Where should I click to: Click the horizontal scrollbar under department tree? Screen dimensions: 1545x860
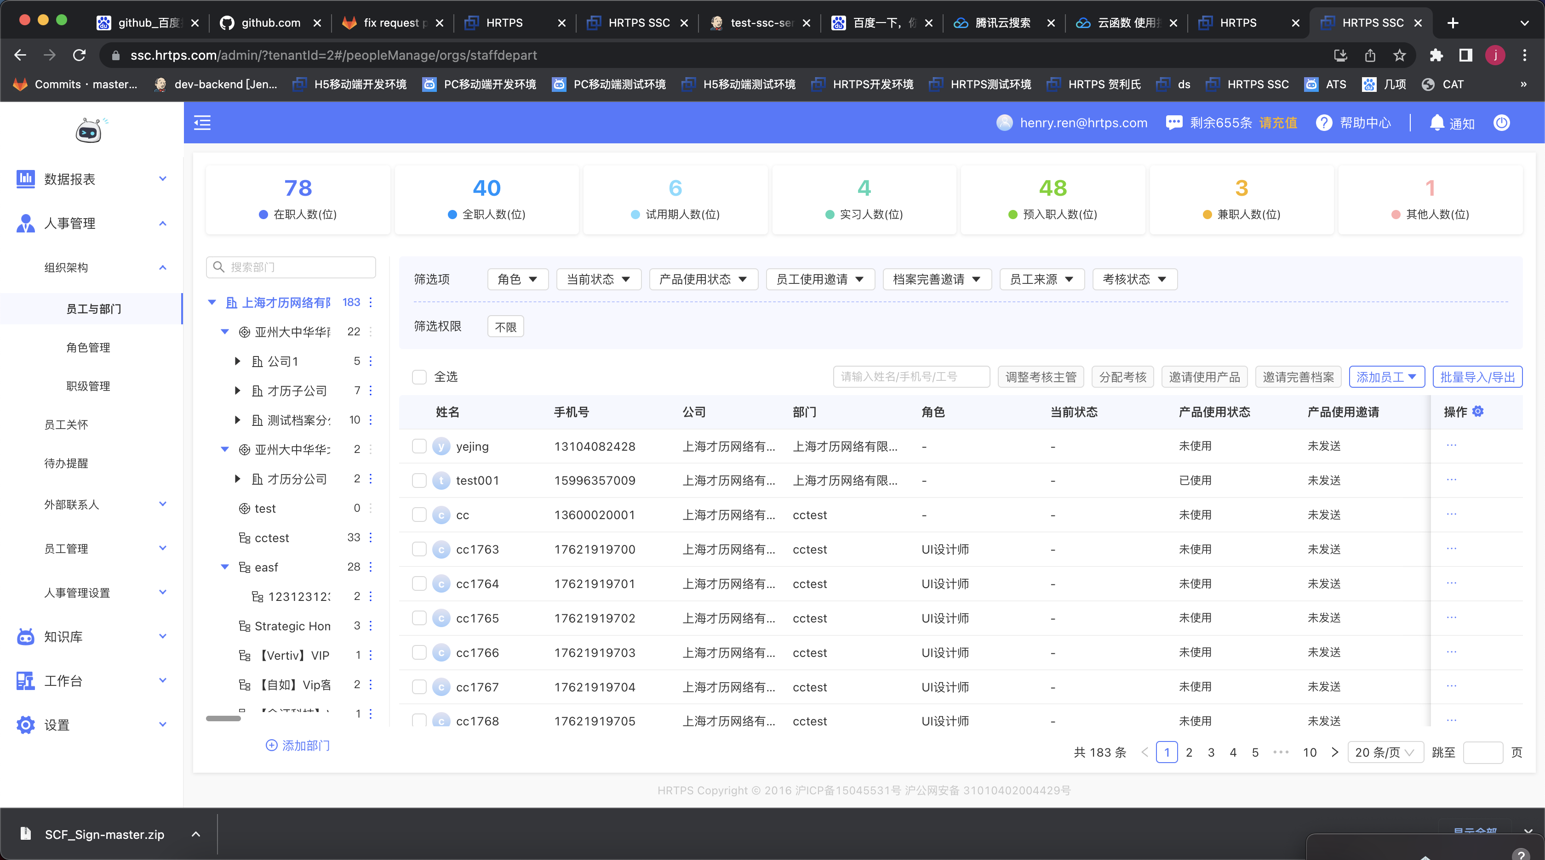click(223, 718)
